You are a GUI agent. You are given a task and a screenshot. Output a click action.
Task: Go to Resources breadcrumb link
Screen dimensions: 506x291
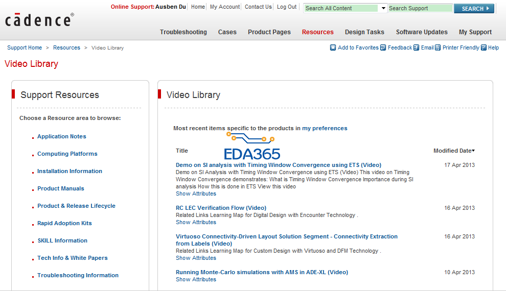tap(66, 47)
